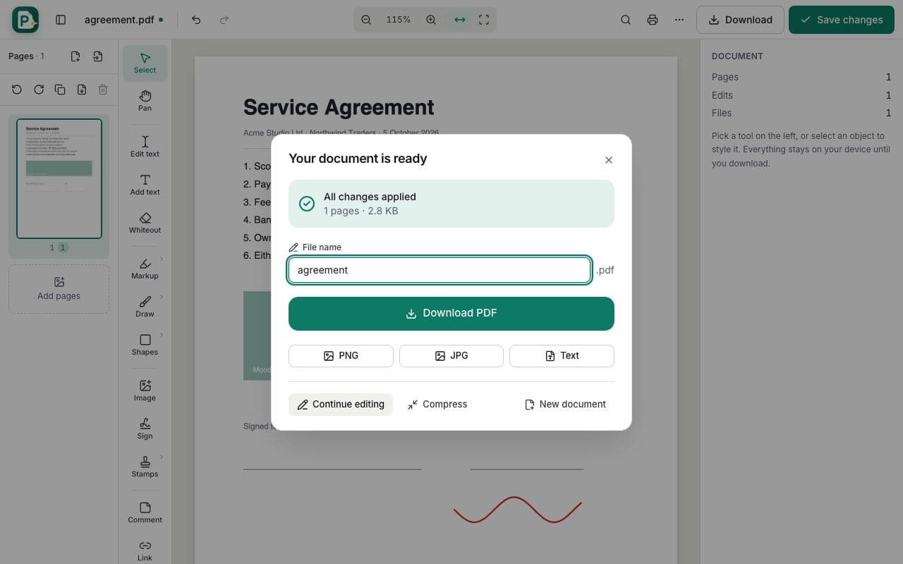Click the undo arrow in top bar

click(196, 20)
